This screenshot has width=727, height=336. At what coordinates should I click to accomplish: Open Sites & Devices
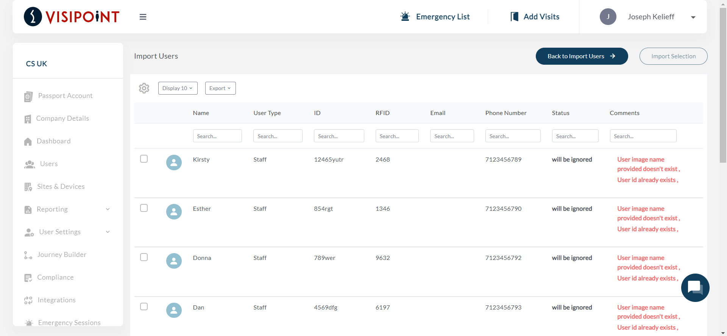[61, 187]
